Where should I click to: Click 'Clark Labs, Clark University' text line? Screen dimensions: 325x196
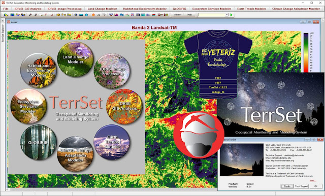278,145
